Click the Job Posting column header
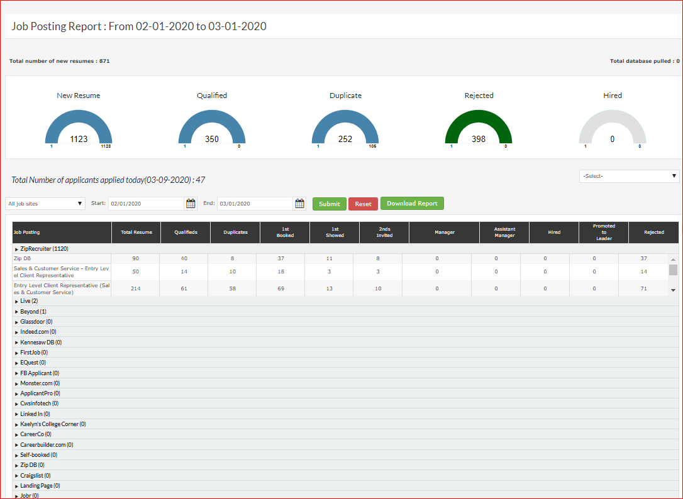 coord(62,233)
